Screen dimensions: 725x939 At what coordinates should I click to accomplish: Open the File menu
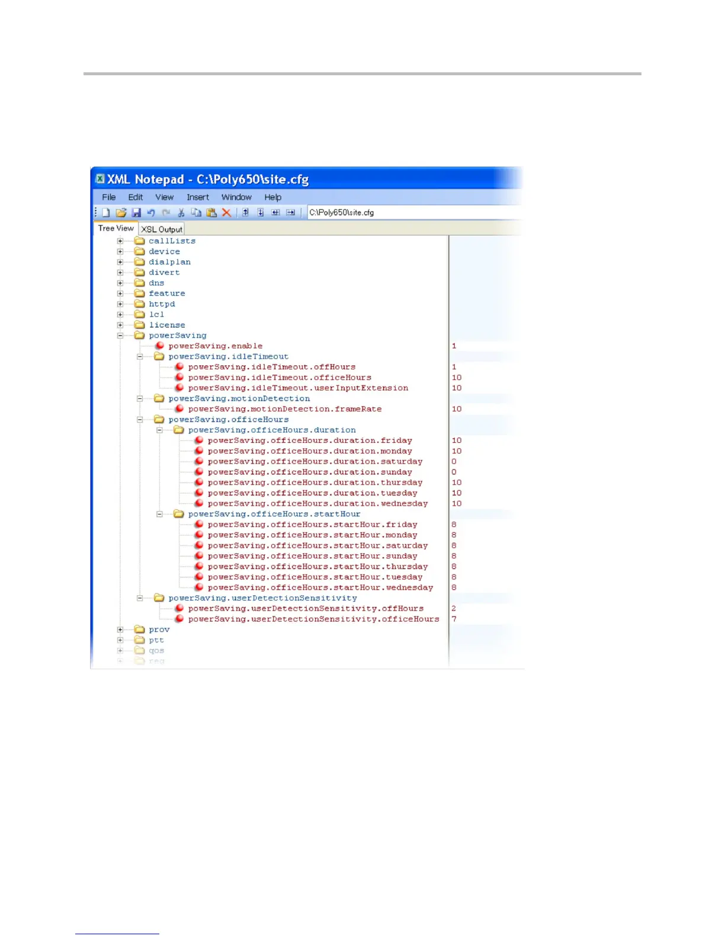click(x=109, y=197)
